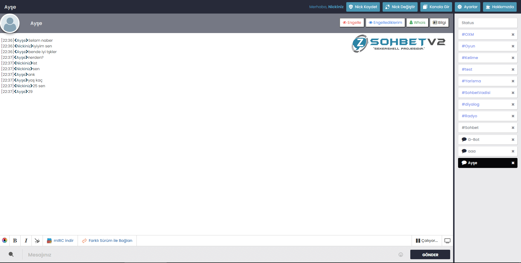Close the aaa private chat
This screenshot has height=263, width=521.
(x=513, y=151)
